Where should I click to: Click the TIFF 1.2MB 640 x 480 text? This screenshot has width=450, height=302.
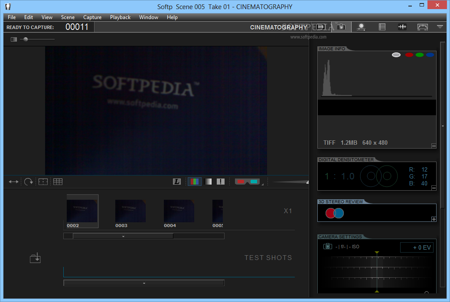click(355, 143)
